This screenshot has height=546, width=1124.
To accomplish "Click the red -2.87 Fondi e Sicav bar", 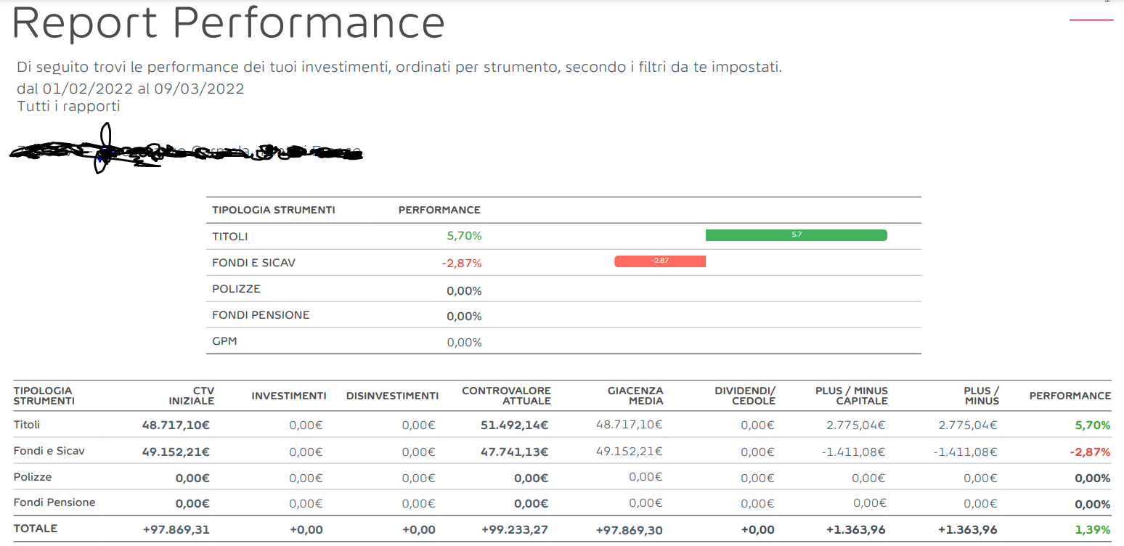I will 659,261.
